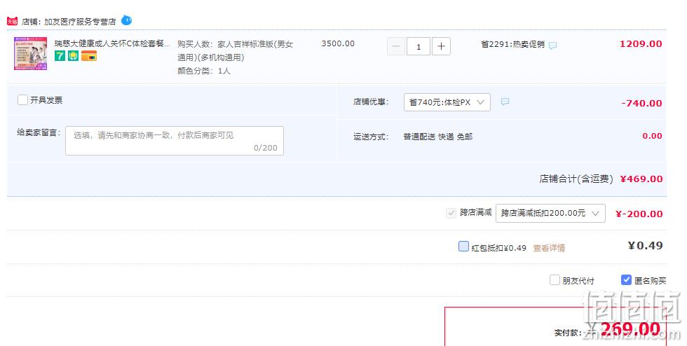Click the cross-store discount value ¥-200.00

639,214
